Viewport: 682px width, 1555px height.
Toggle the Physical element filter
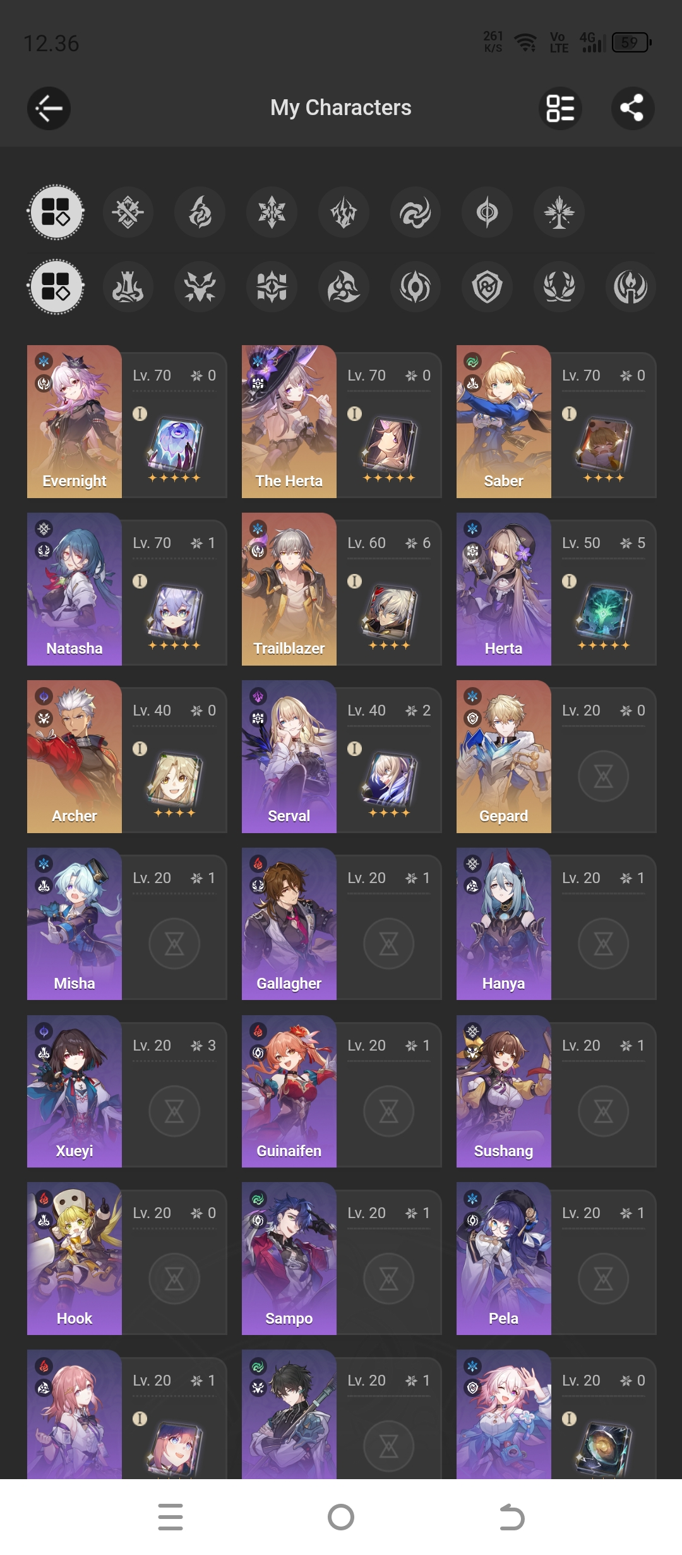click(x=128, y=212)
